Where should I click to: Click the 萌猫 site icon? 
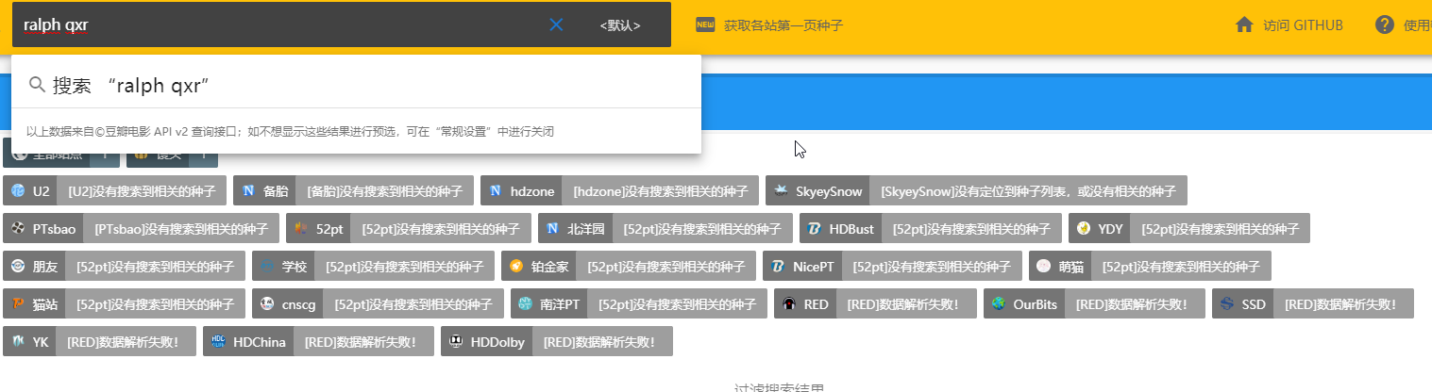[1044, 267]
